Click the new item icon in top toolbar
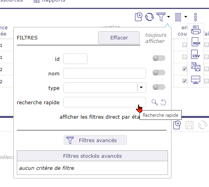Image resolution: width=209 pixels, height=187 pixels. [139, 17]
